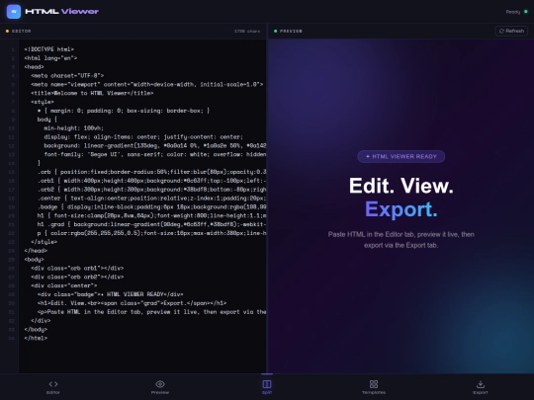Click the min-height: 100vh; line
This screenshot has height=400, width=534.
[x=73, y=128]
